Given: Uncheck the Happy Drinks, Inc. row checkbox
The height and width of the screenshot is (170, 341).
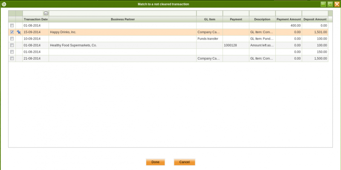Looking at the screenshot, I should click(x=12, y=32).
